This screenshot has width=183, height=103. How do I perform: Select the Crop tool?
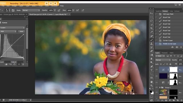tap(152, 28)
